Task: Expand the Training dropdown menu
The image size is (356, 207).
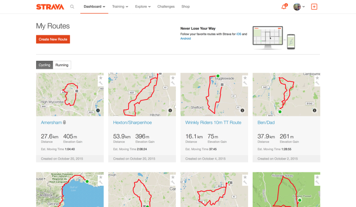Action: point(120,7)
